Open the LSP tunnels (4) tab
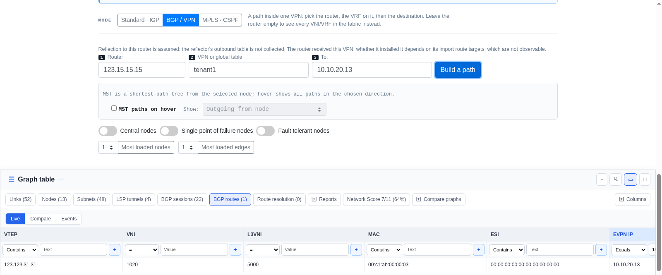 click(x=134, y=199)
